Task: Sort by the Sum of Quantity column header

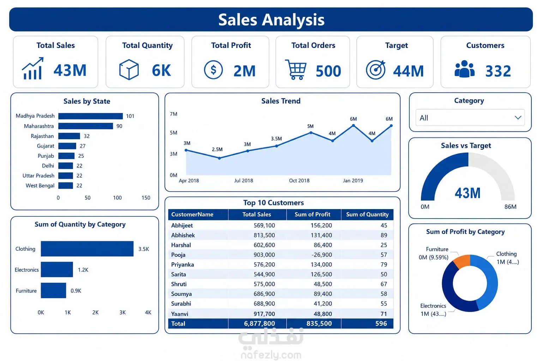Action: click(x=367, y=214)
